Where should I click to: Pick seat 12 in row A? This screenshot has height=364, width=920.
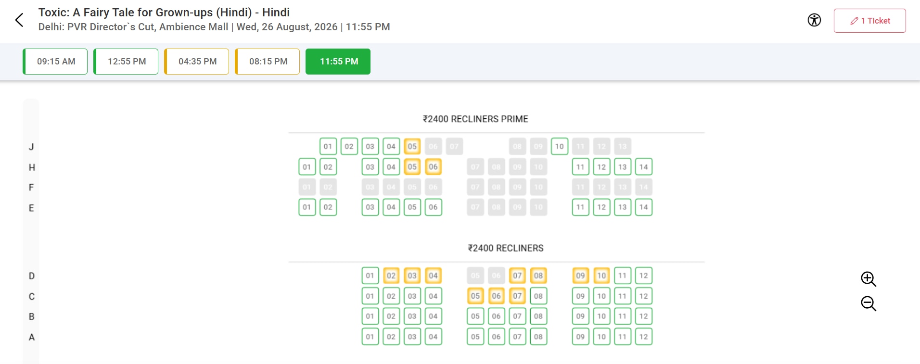coord(644,337)
